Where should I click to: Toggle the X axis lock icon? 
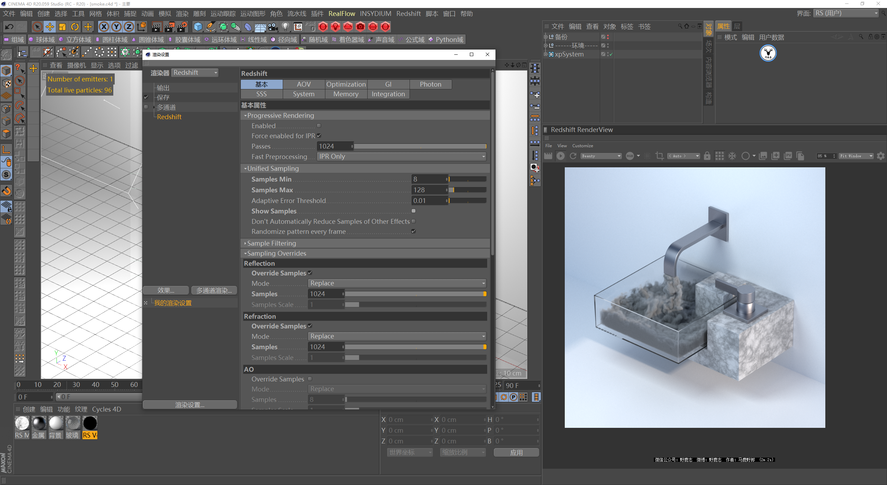(x=104, y=27)
